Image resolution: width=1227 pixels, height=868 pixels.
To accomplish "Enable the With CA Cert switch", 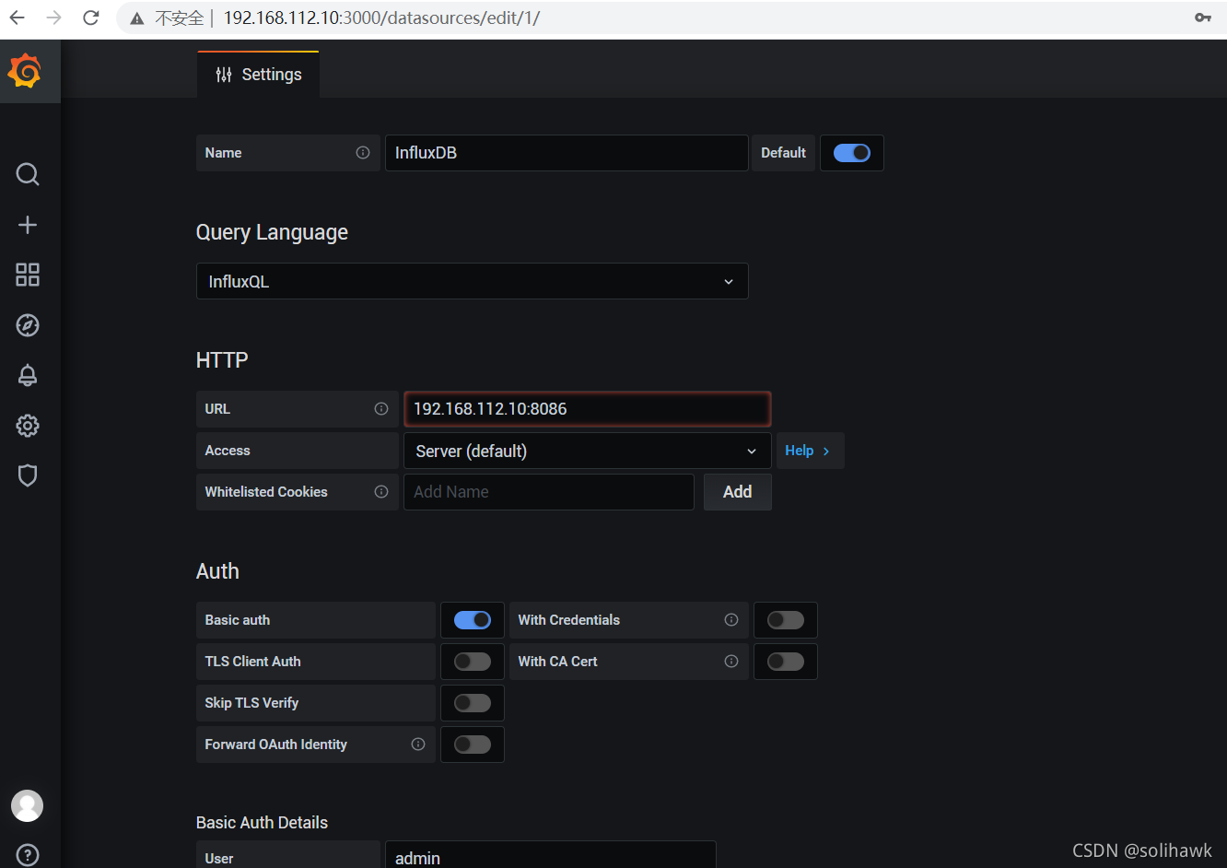I will [x=786, y=662].
